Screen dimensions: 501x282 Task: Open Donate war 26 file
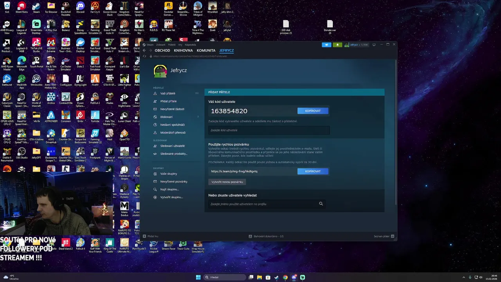[x=330, y=27]
